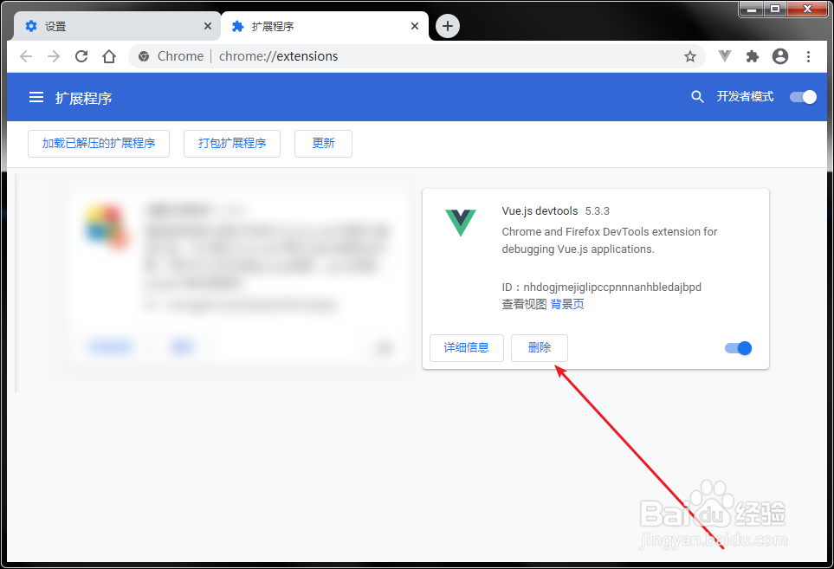Click the Vue.js devtools description text

610,241
